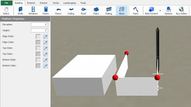Image resolution: width=191 pixels, height=107 pixels.
Task: Click the Buy Online icon
Action: coord(181,11)
